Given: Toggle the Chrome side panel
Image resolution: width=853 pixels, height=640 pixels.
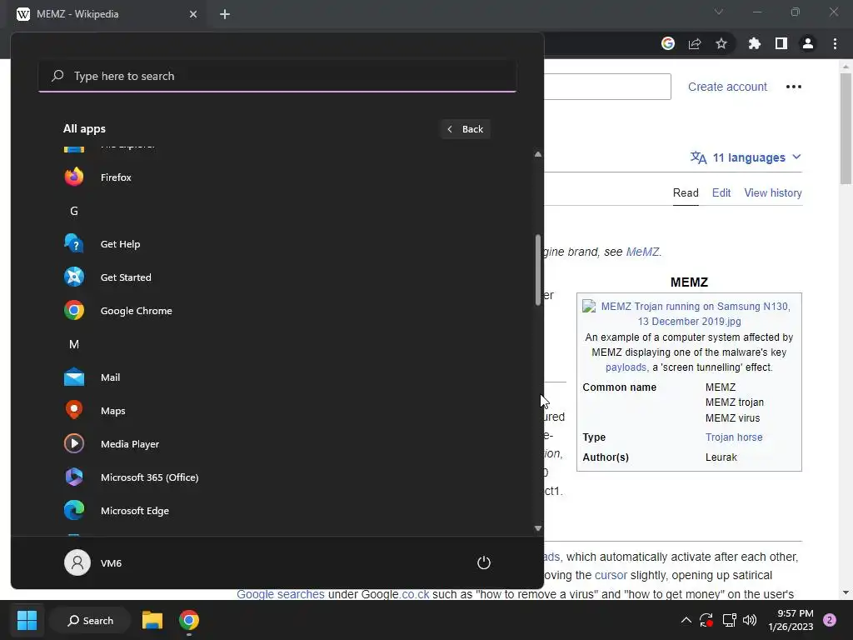Looking at the screenshot, I should (781, 43).
